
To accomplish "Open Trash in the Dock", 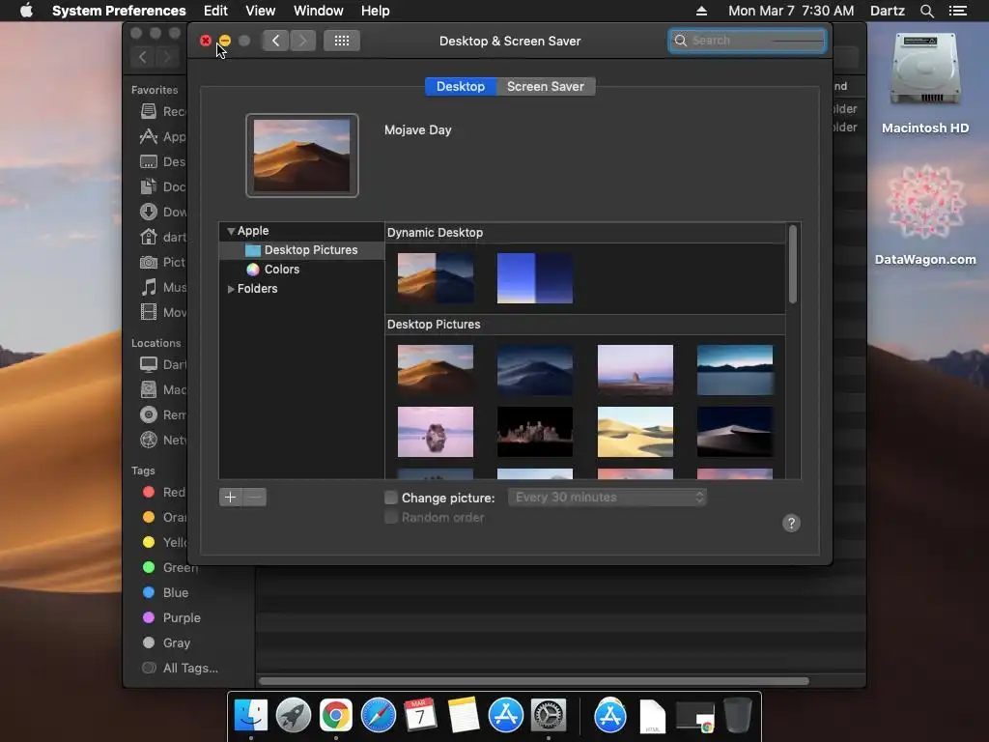I will [x=737, y=716].
